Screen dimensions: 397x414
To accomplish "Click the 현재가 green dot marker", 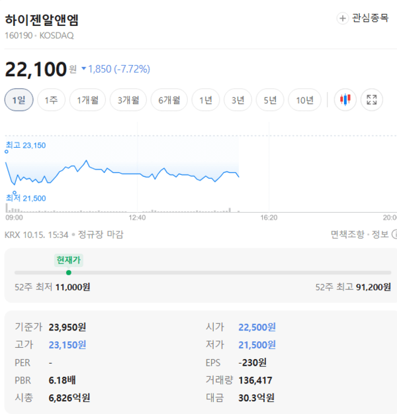I will [69, 273].
